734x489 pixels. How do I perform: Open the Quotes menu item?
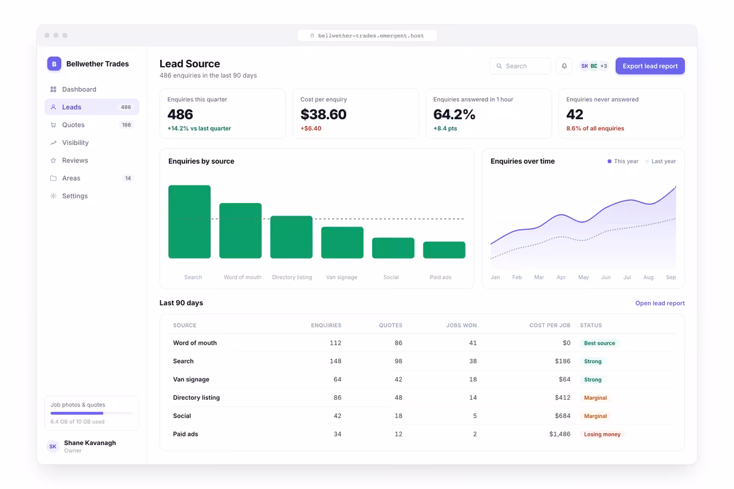coord(92,125)
